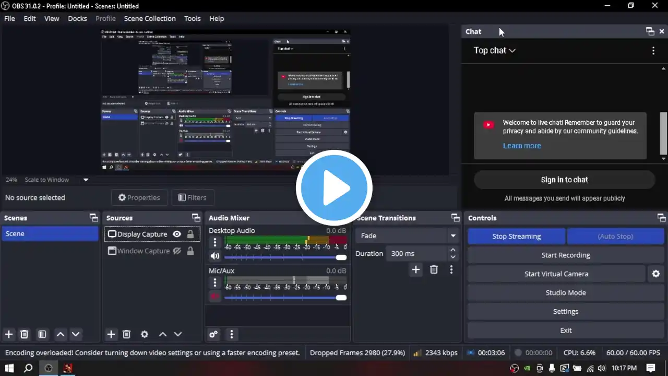Screen dimensions: 668x376
Task: Mute Desktop Audio speaker icon
Action: click(x=214, y=256)
